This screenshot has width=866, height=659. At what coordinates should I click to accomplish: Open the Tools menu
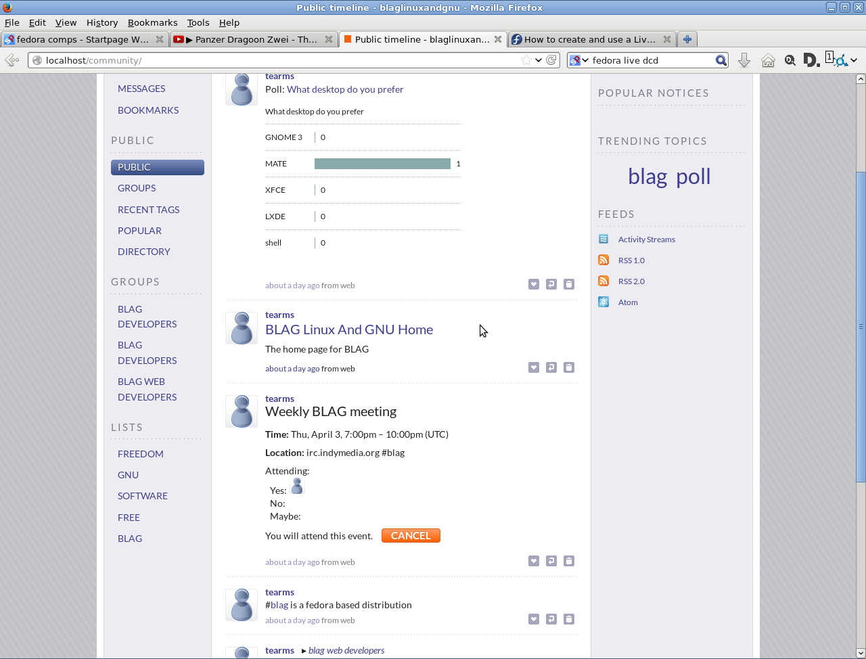pos(198,22)
